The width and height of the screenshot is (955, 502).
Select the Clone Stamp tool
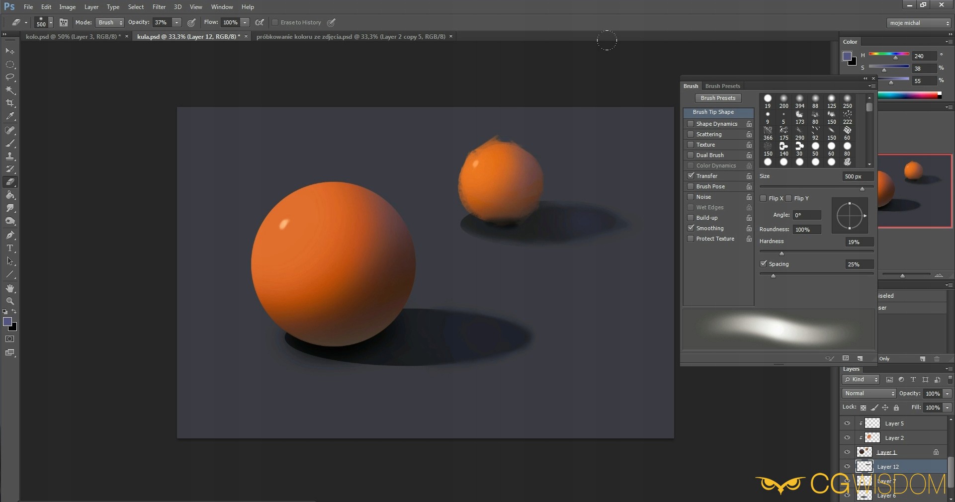pyautogui.click(x=10, y=156)
